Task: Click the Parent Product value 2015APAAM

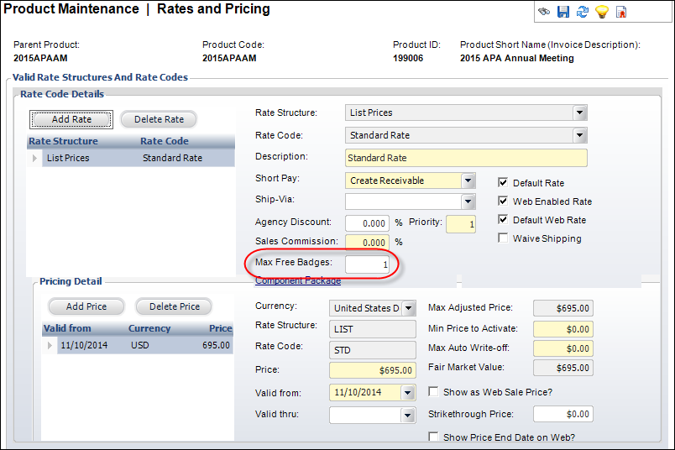Action: click(40, 58)
